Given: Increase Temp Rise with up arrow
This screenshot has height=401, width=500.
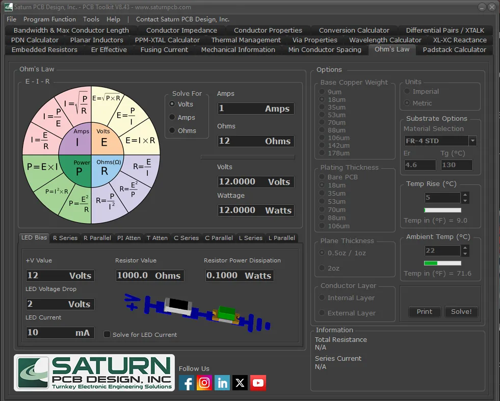Looking at the screenshot, I should pos(465,195).
